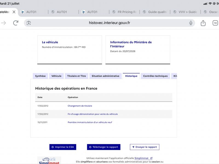Image resolution: width=219 pixels, height=164 pixels.
Task: Select the Véhicule tab
Action: 56,76
